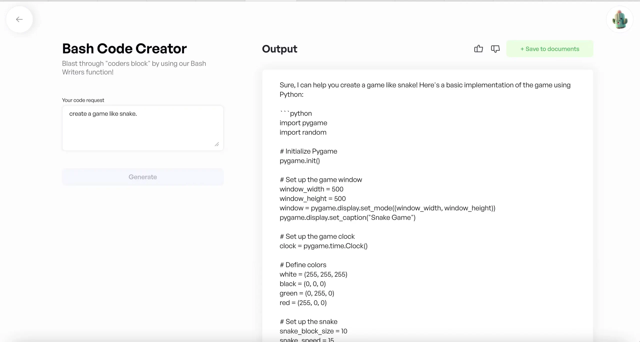Click inside the code request text box
640x342 pixels.
click(142, 128)
